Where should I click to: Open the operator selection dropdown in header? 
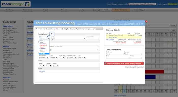pyautogui.click(x=142, y=4)
